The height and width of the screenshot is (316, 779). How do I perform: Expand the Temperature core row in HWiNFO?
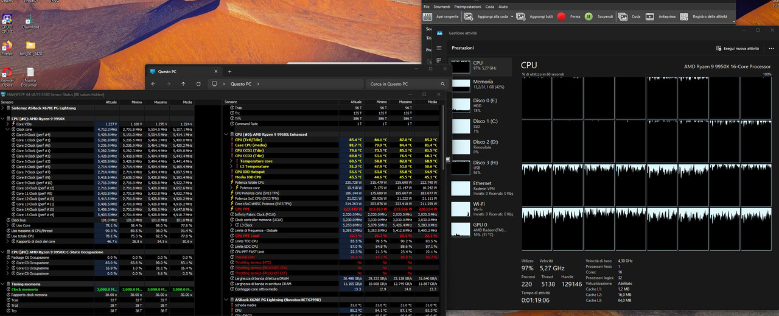231,161
